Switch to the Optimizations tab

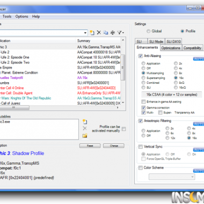pyautogui.click(x=171, y=48)
